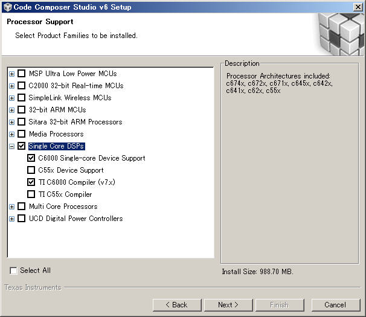The image size is (366, 317).
Task: Select the Multi Core Processors tree label
Action: click(x=63, y=207)
